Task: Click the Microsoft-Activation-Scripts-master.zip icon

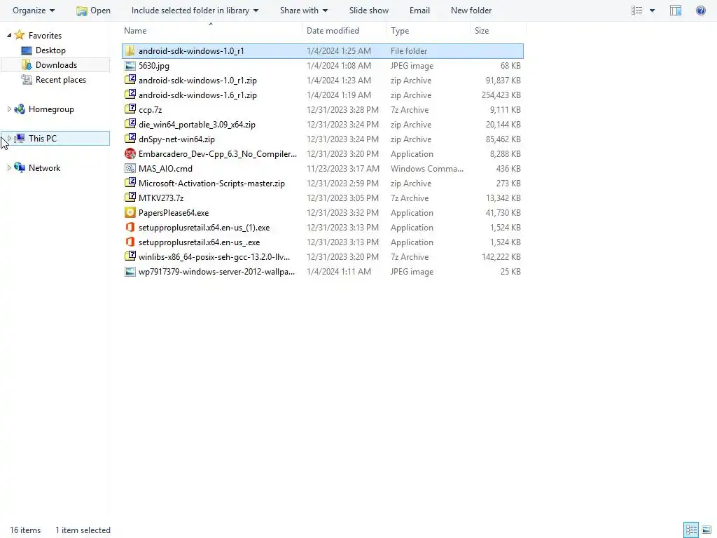Action: (130, 183)
